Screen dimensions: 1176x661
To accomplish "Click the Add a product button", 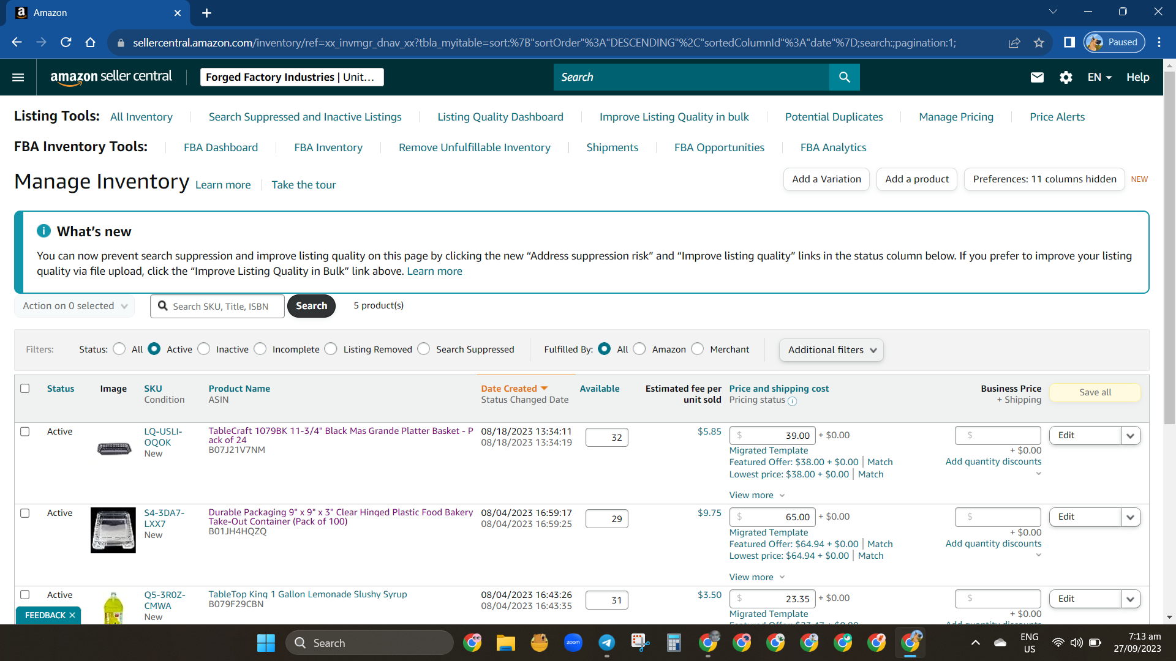I will point(917,179).
